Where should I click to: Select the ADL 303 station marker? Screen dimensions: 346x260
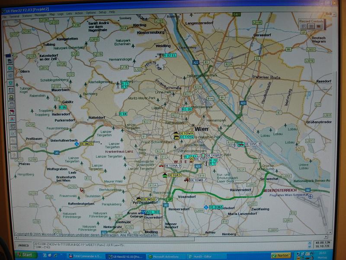(152, 212)
